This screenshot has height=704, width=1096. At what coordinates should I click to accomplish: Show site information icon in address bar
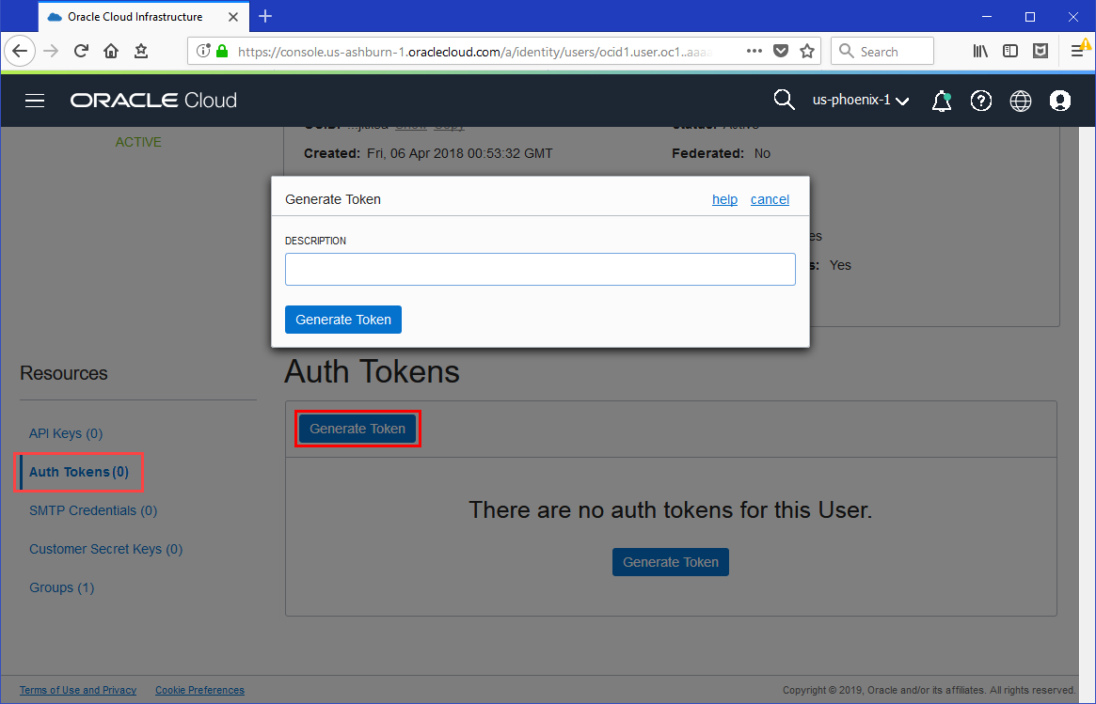202,51
